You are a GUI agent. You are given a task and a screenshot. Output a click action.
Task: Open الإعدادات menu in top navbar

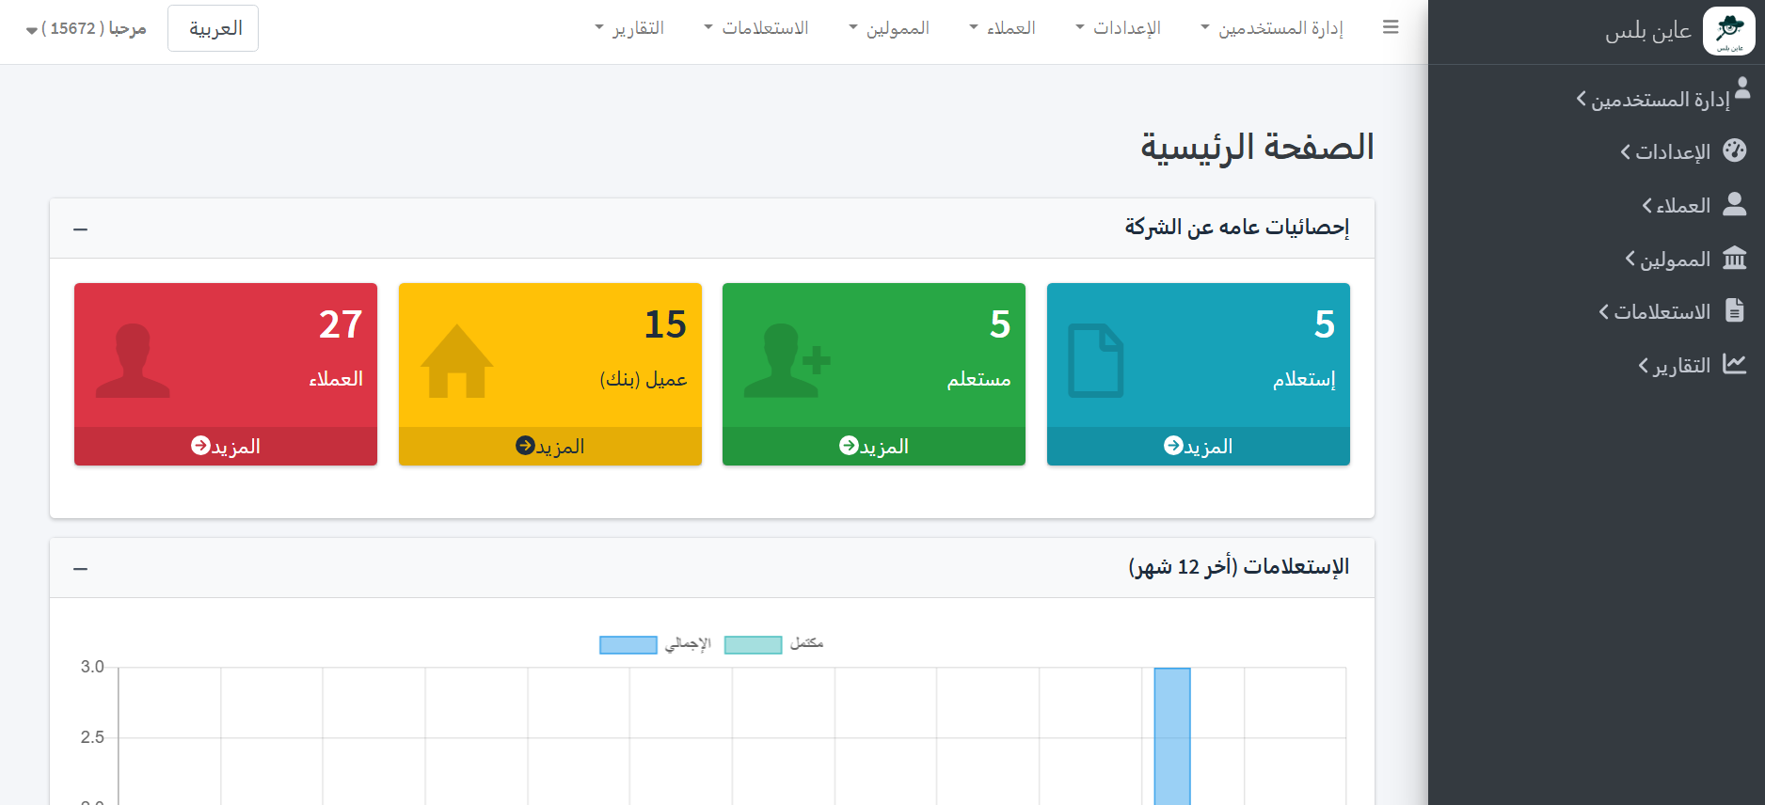[x=1119, y=28]
